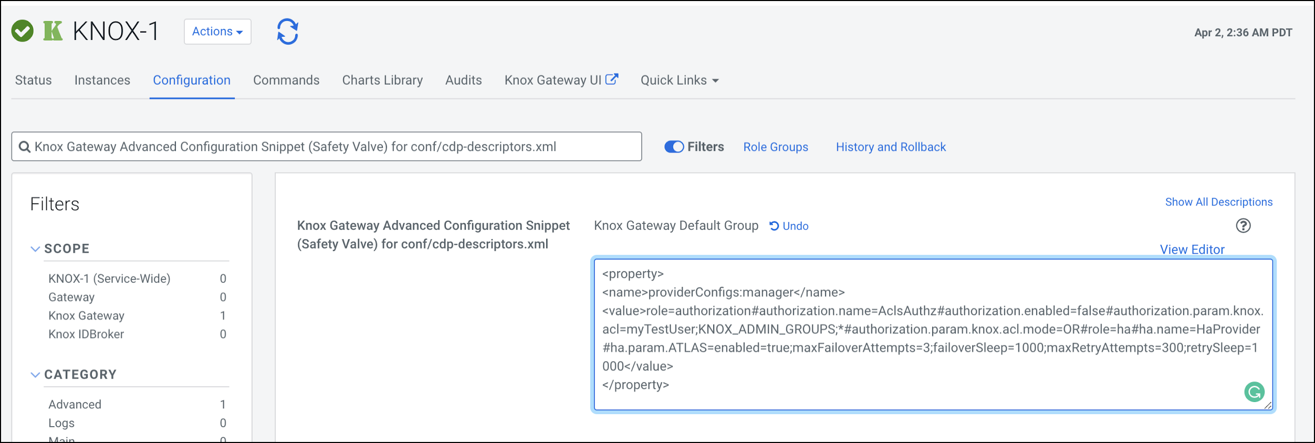This screenshot has height=443, width=1315.
Task: Click the magnifier icon in search box
Action: (24, 147)
